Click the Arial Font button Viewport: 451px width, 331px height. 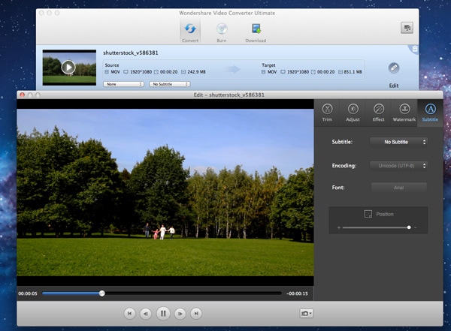(398, 188)
